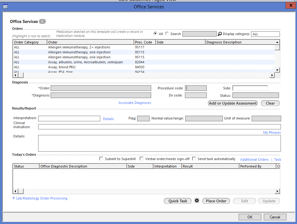297x224 pixels.
Task: Open the My Phrases link
Action: tap(272, 132)
